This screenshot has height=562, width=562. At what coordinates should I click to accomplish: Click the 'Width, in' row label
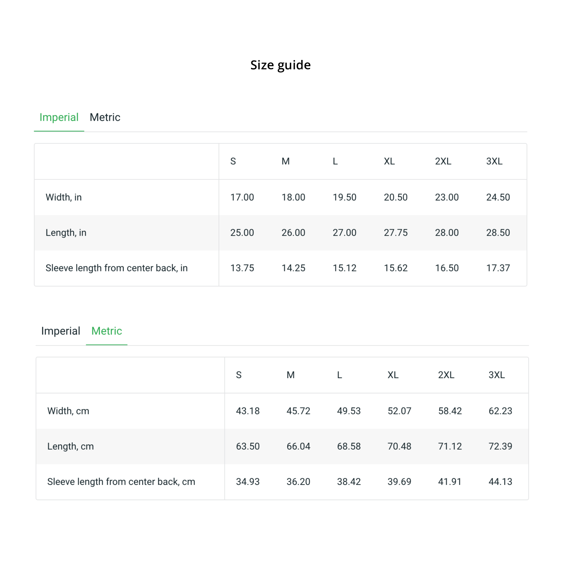click(x=64, y=197)
